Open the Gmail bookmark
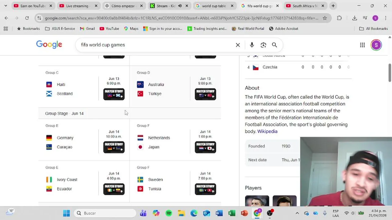The image size is (392, 220). [x=87, y=29]
